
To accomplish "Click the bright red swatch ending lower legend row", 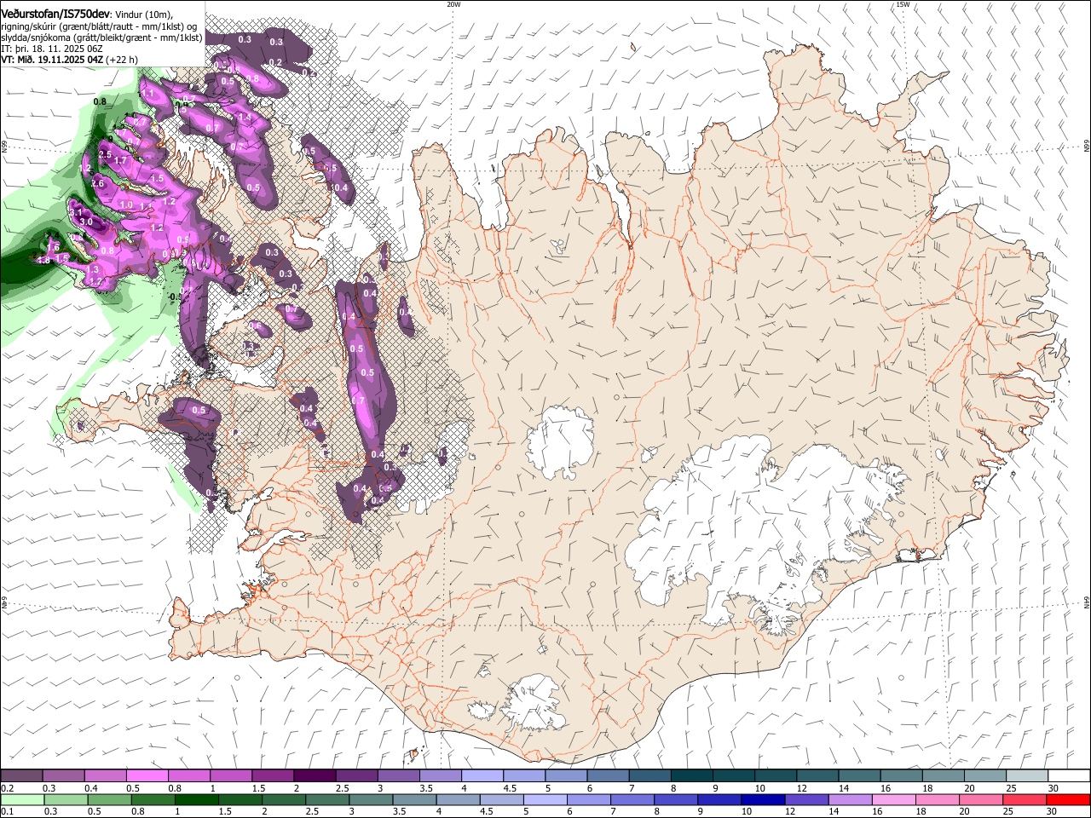I will [1068, 799].
